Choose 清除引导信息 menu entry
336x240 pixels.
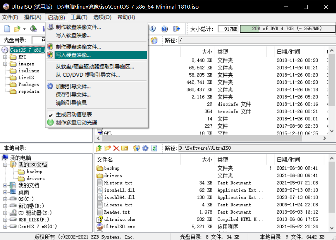(97, 103)
